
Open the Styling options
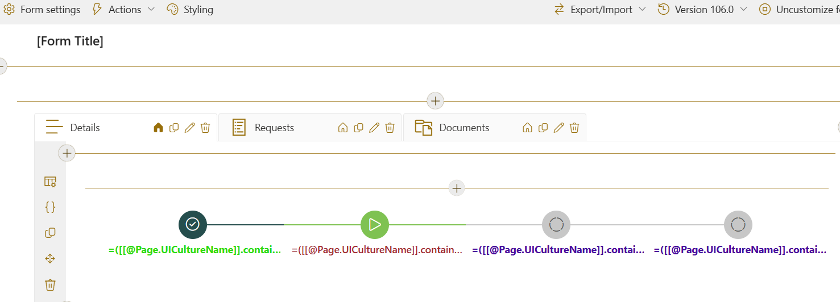click(190, 10)
